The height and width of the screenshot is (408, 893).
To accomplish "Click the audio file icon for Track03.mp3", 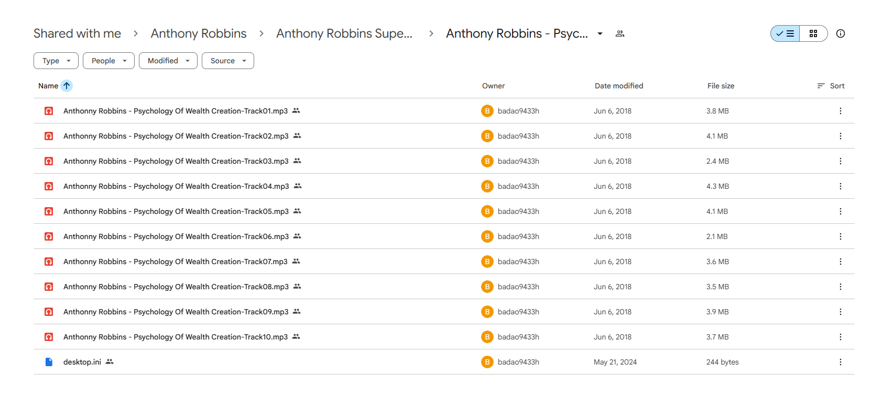I will (49, 161).
